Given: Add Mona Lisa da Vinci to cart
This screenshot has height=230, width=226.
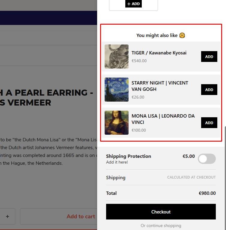Looking at the screenshot, I should click(209, 123).
